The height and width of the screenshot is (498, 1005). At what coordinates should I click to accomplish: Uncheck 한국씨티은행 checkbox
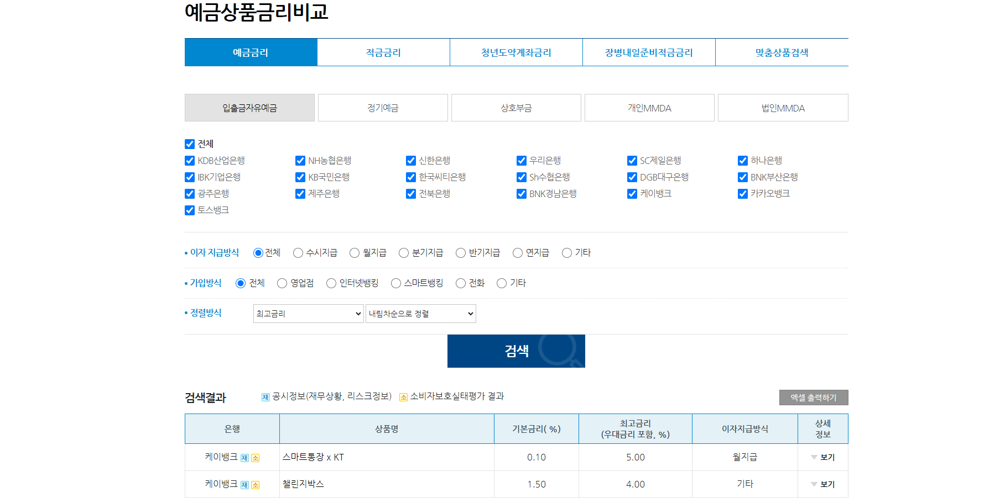point(411,177)
